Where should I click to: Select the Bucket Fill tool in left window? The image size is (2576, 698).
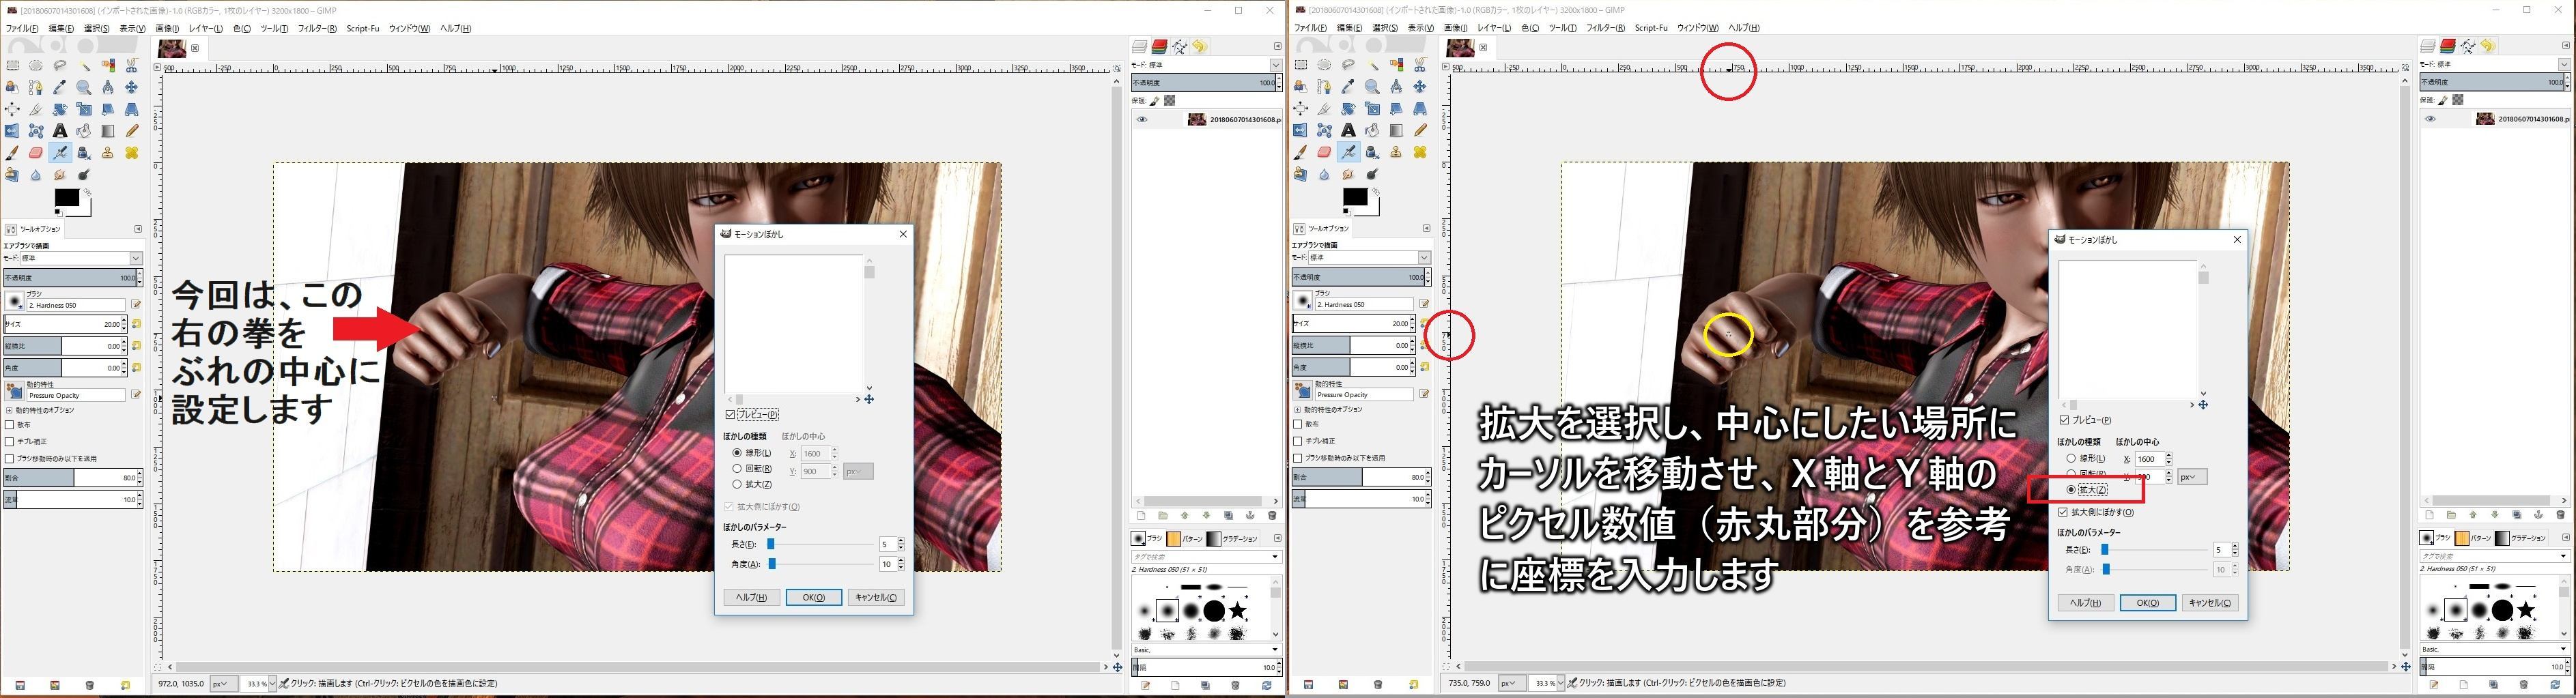(x=84, y=131)
